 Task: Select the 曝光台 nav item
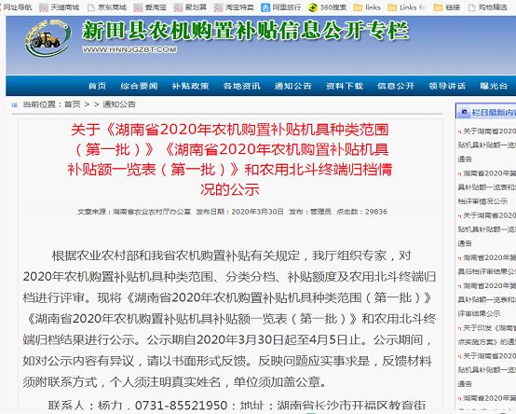[494, 86]
